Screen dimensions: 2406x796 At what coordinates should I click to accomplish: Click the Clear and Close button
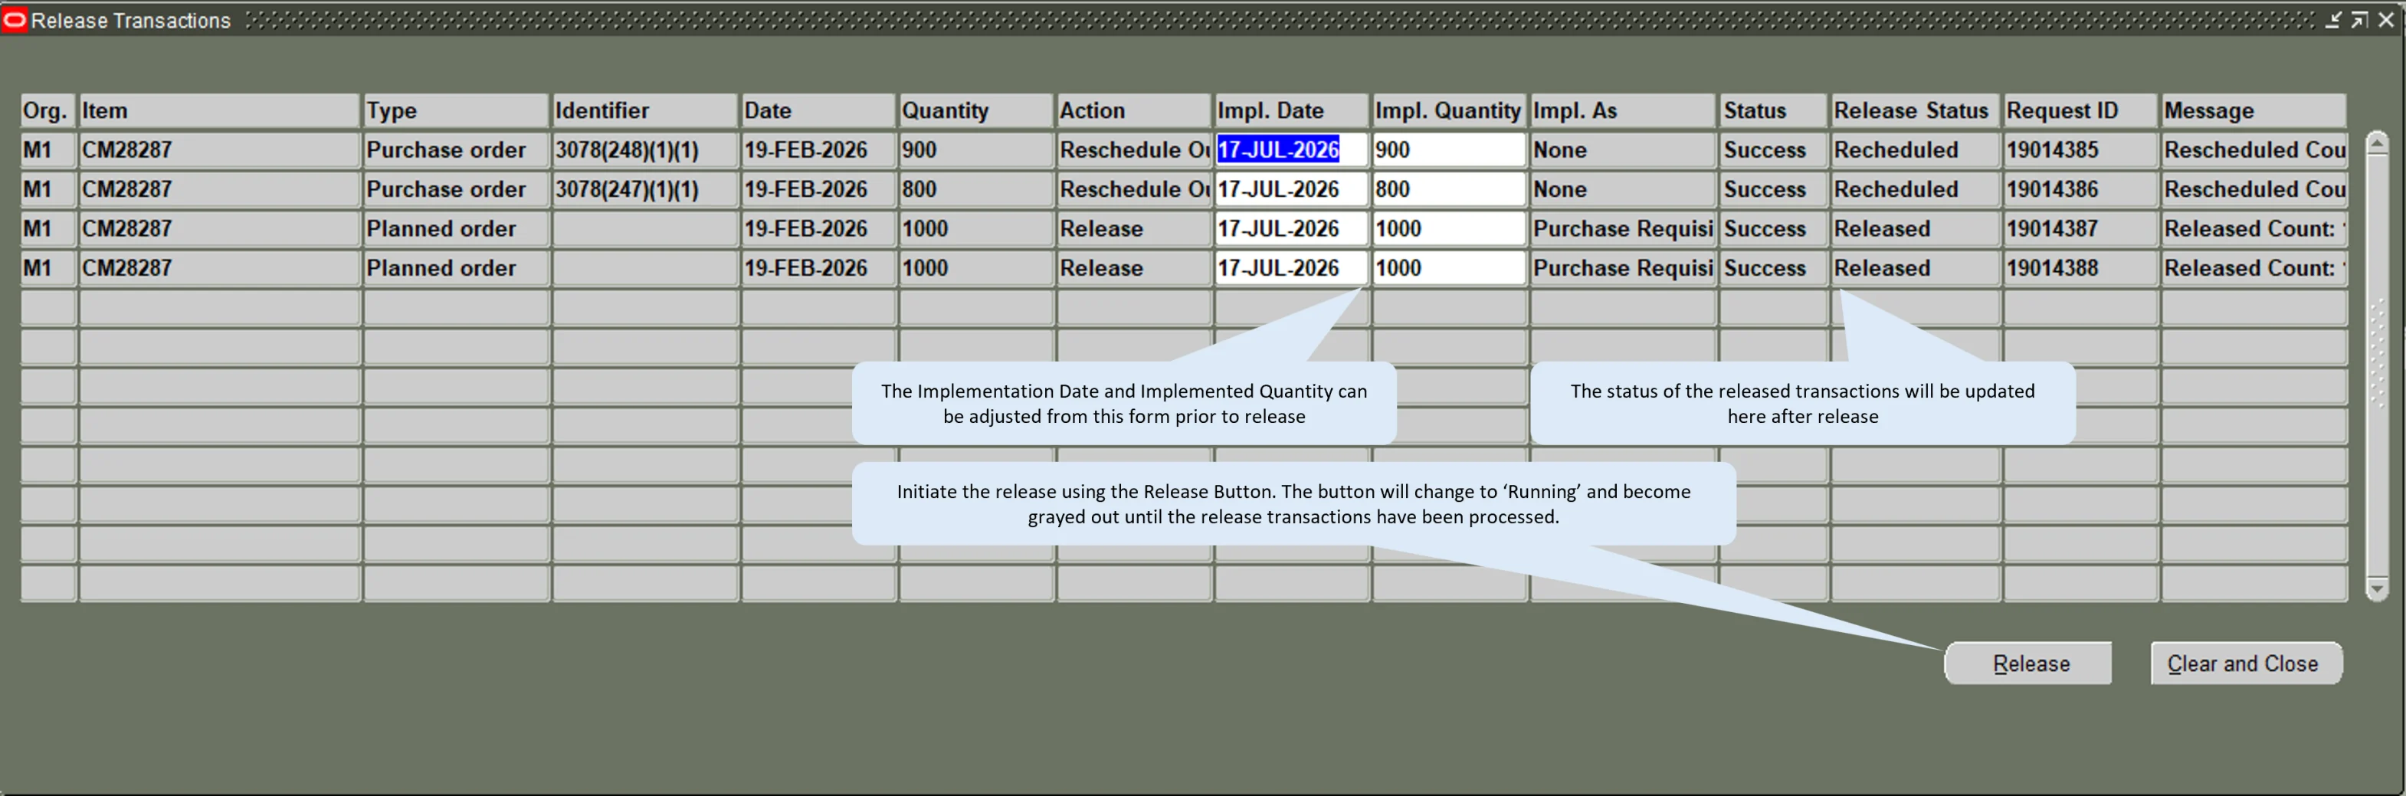(x=2247, y=663)
